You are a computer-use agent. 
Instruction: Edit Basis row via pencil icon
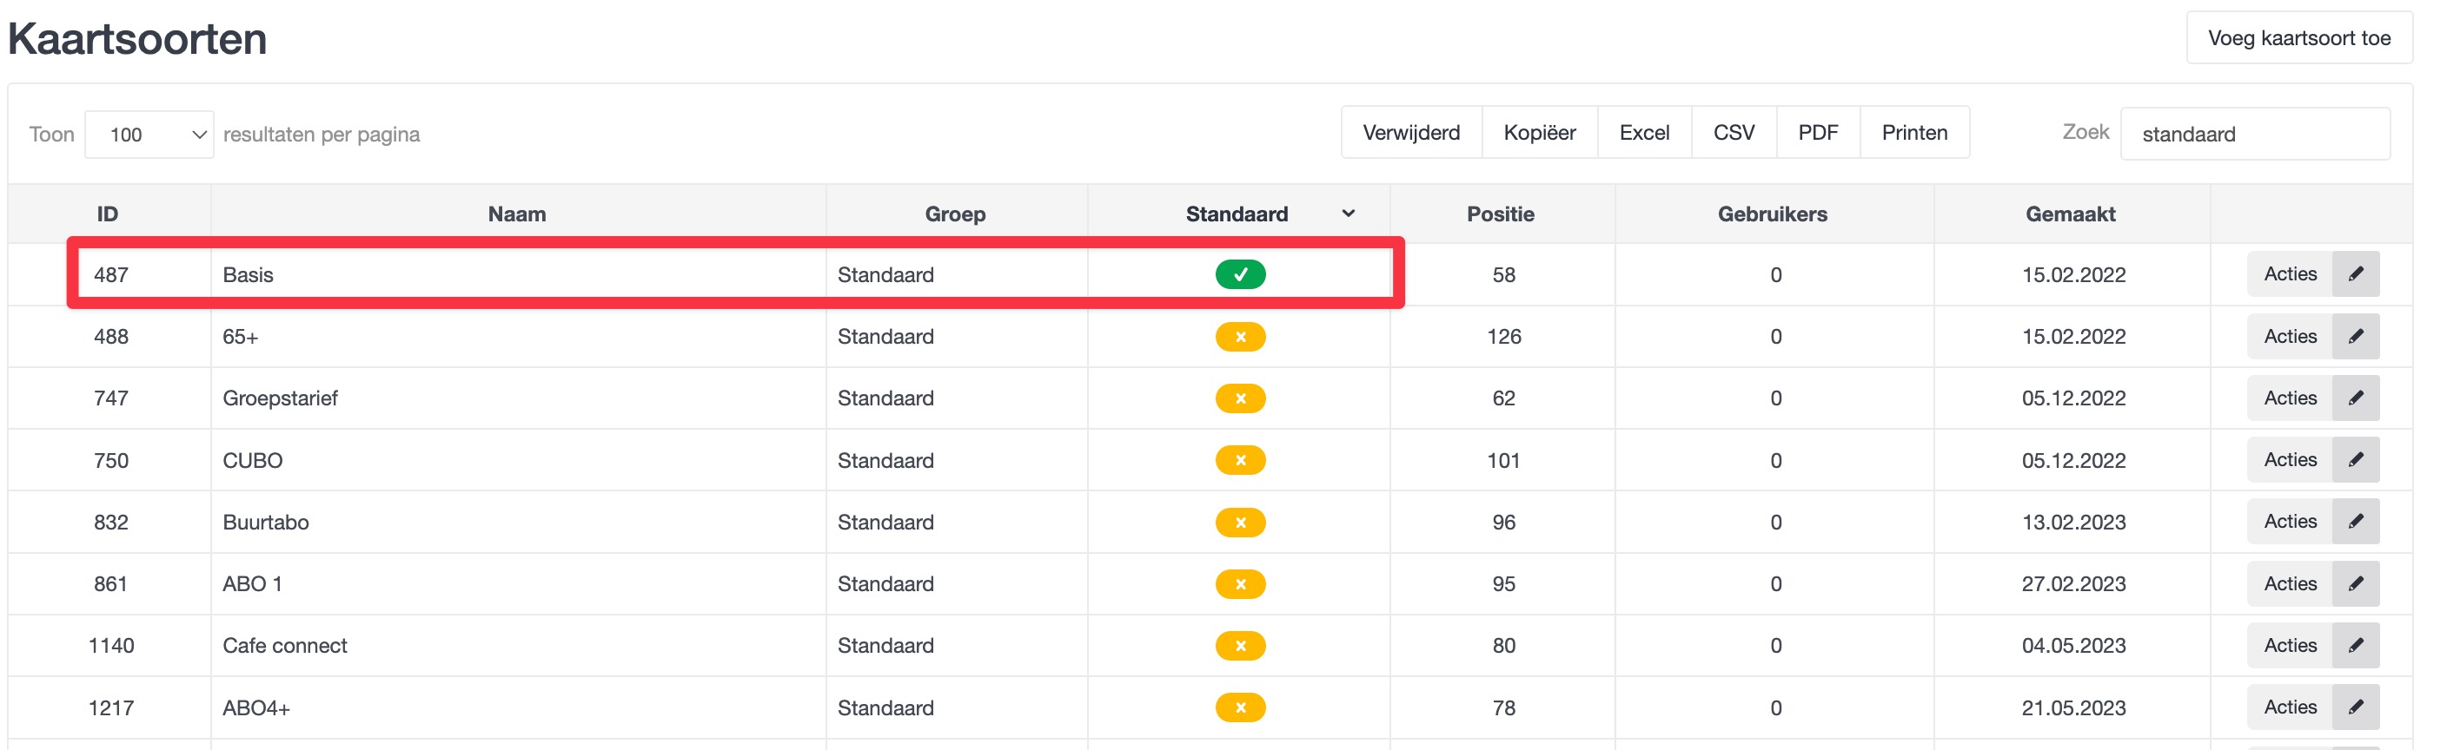[2355, 274]
